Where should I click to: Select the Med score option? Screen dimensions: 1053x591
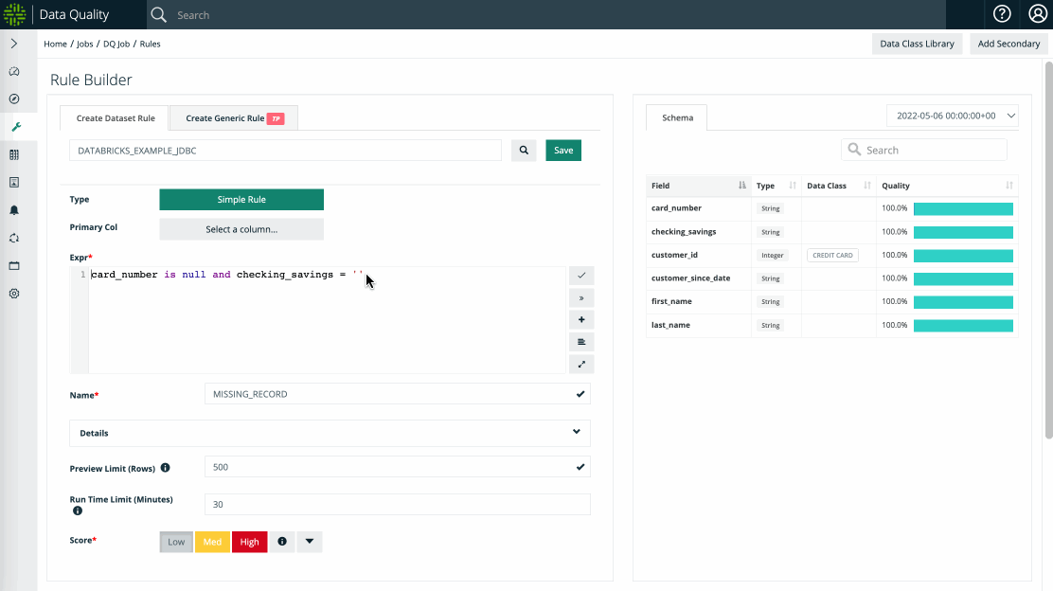click(x=212, y=542)
